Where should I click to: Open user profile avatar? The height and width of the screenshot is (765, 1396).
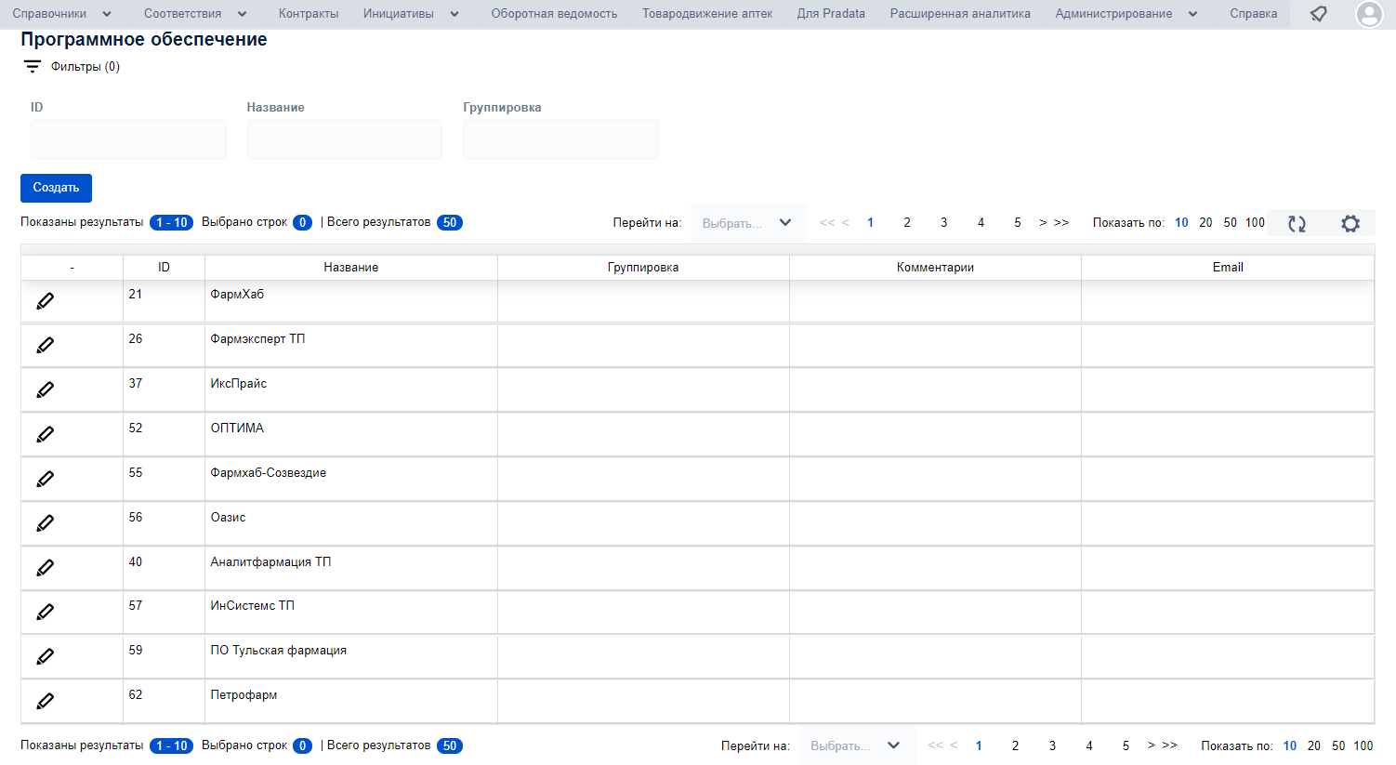(x=1369, y=14)
